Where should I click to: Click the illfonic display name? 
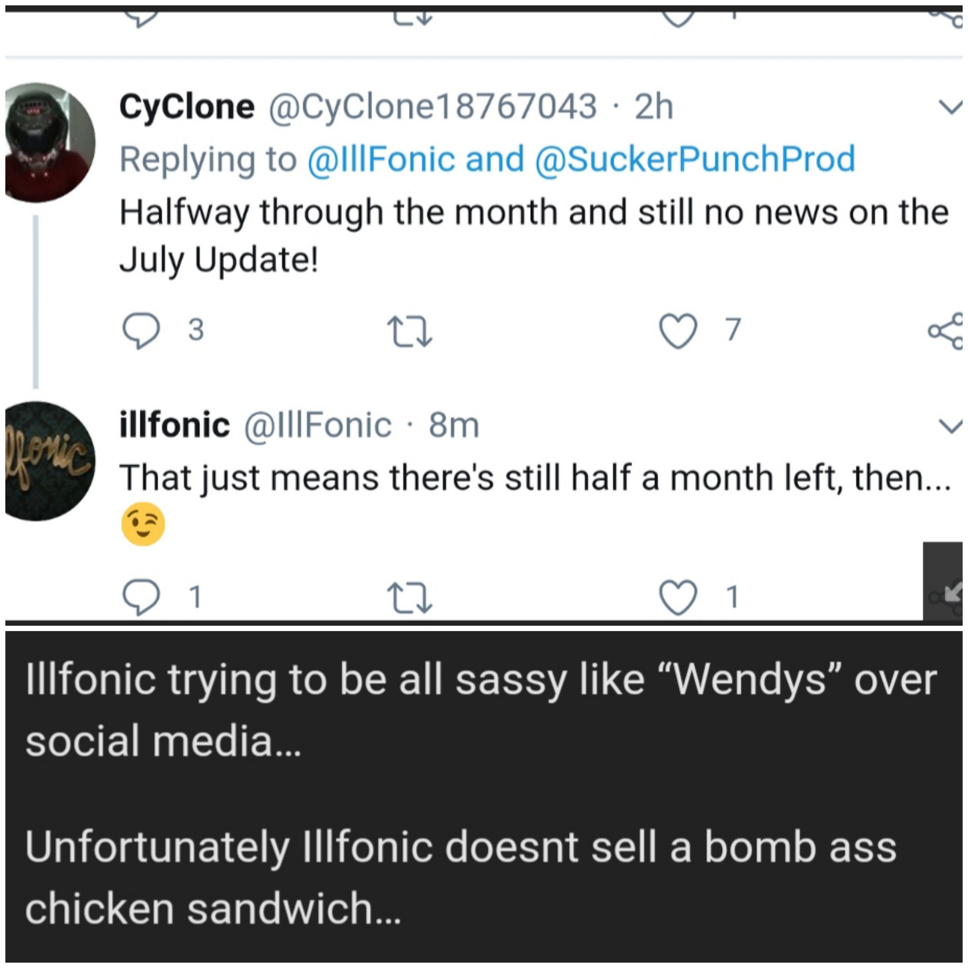tap(174, 426)
